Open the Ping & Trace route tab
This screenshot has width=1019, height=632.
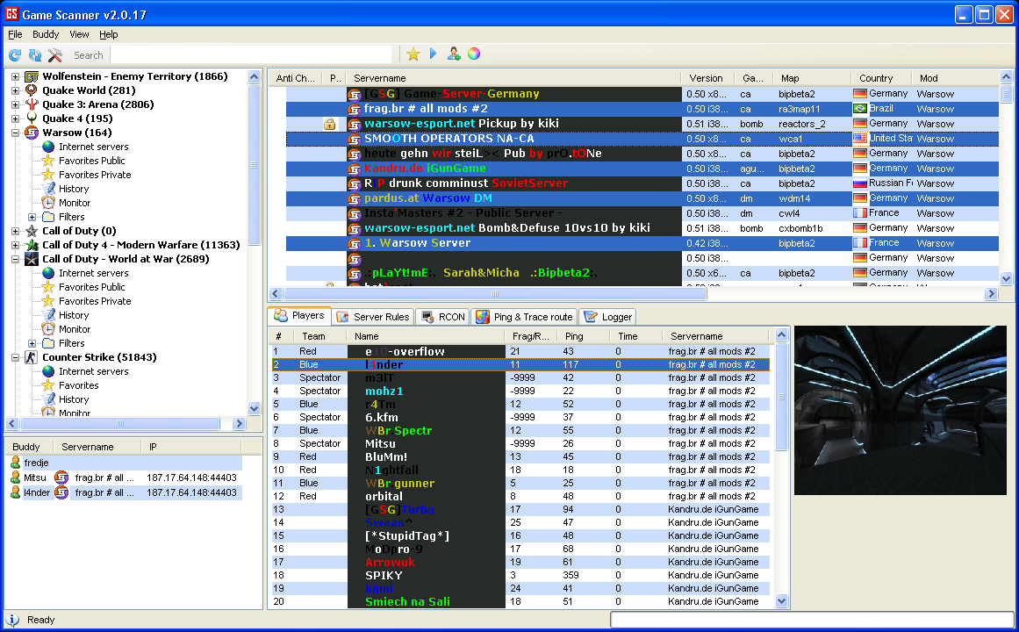(524, 317)
